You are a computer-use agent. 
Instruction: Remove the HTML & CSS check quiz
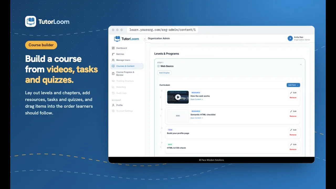pyautogui.click(x=293, y=149)
